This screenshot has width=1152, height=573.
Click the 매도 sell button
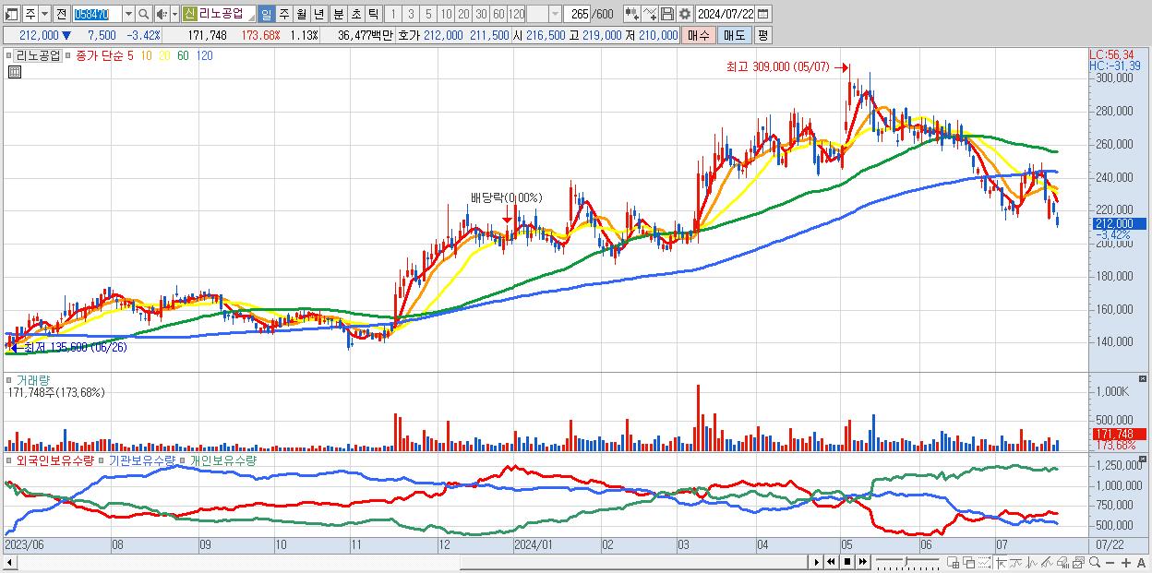[734, 35]
